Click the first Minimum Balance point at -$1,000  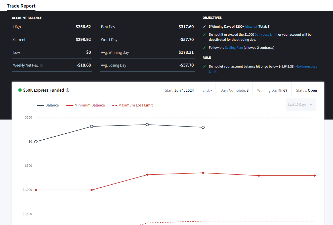pyautogui.click(x=36, y=190)
